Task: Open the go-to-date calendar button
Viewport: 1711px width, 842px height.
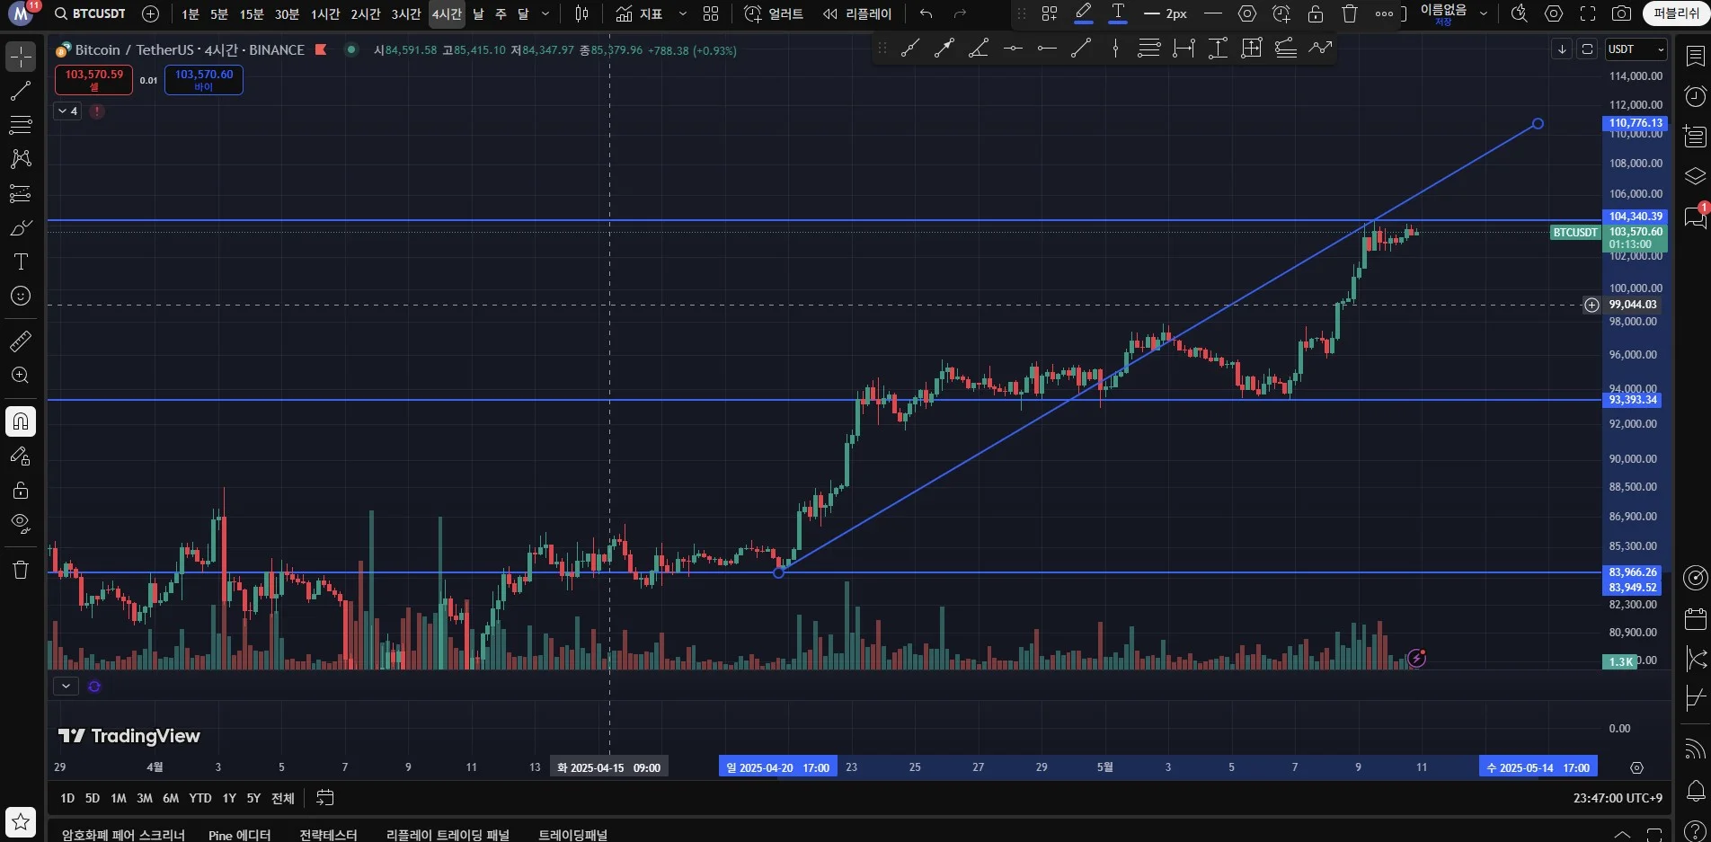Action: click(325, 798)
